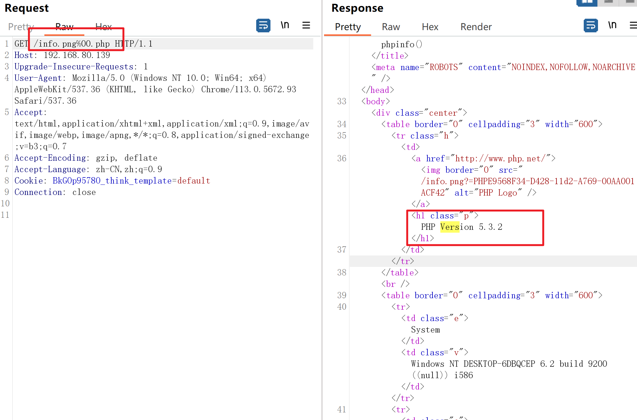Click the h1 class="p" opening tag
The height and width of the screenshot is (420, 637).
[445, 216]
